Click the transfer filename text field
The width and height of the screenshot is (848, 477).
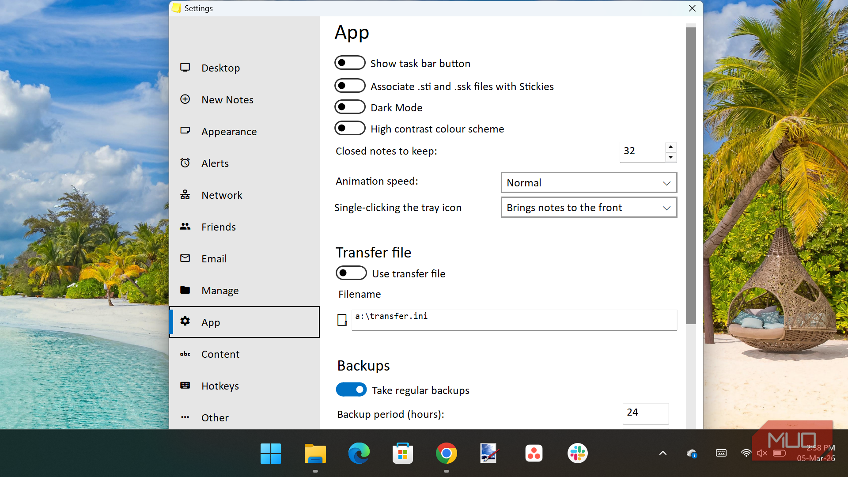[x=514, y=320]
